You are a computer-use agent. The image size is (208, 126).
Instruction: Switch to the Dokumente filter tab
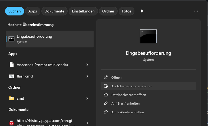54,11
